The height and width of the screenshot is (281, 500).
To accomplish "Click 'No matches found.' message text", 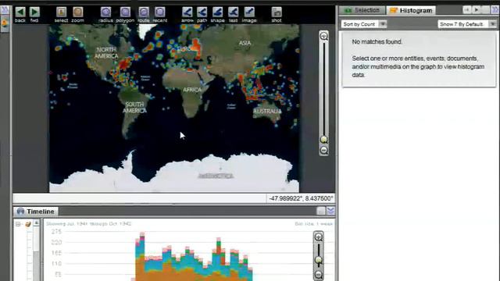I will click(377, 41).
